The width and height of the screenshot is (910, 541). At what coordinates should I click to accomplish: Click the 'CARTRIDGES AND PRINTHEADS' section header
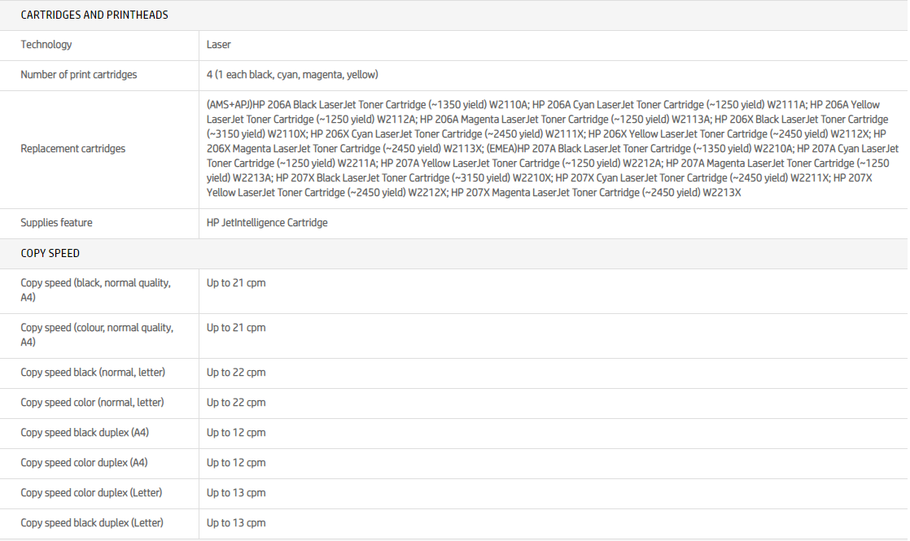point(94,15)
